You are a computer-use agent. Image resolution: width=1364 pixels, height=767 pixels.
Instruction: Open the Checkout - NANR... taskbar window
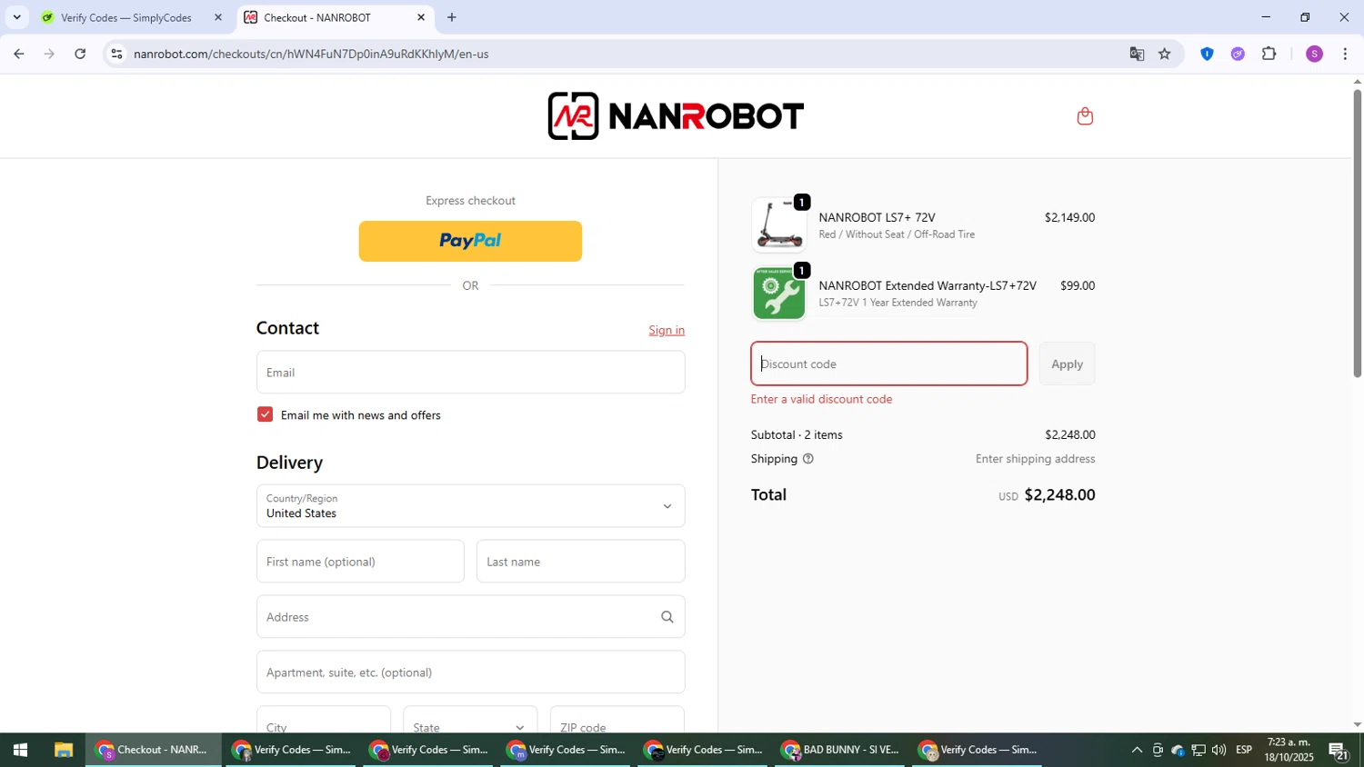(x=154, y=750)
